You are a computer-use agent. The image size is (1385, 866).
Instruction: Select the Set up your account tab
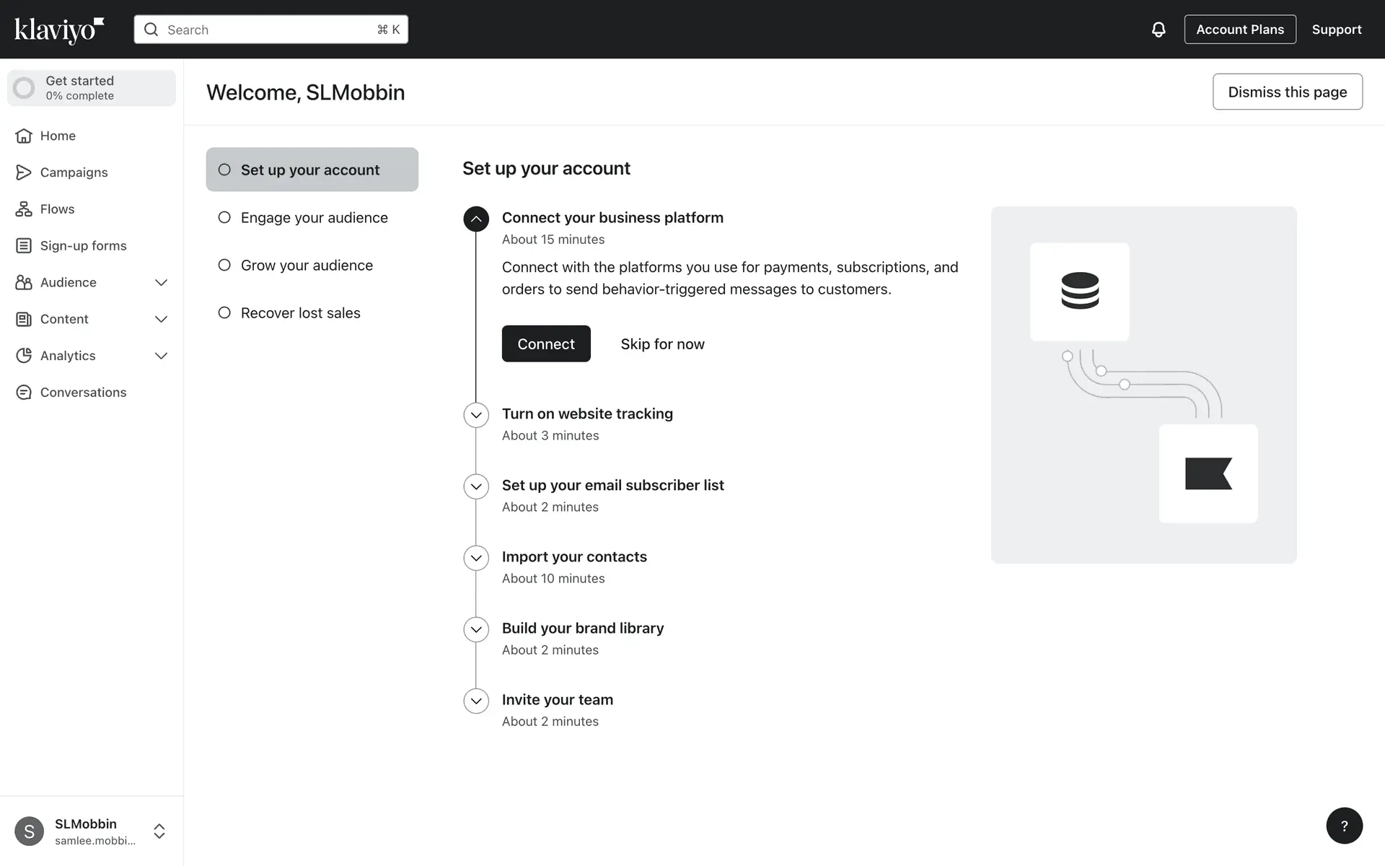coord(312,170)
